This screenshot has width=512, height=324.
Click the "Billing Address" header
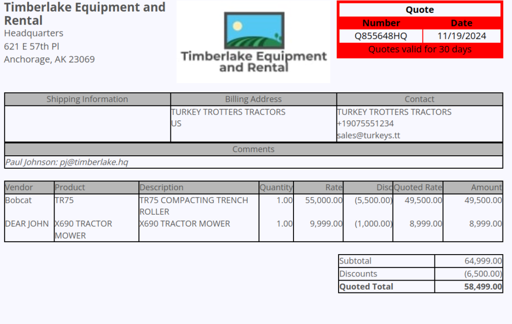point(253,99)
